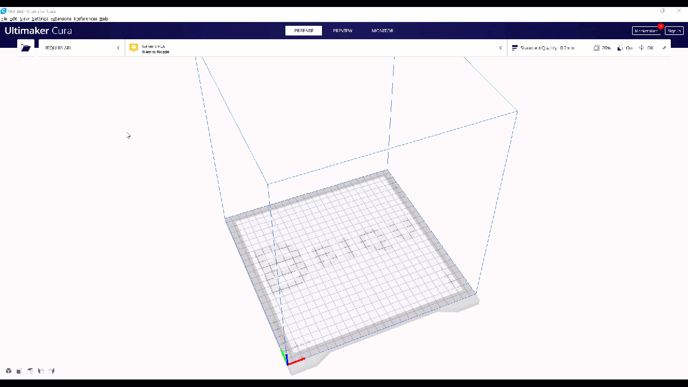
Task: Switch to top camera view
Action: [x=30, y=371]
